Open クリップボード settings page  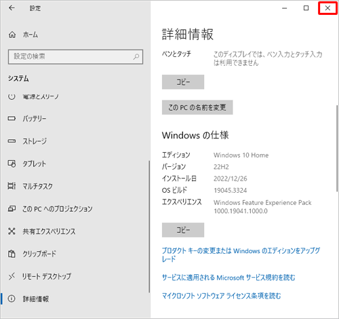click(39, 254)
